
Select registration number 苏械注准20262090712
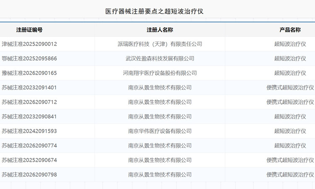(29, 102)
